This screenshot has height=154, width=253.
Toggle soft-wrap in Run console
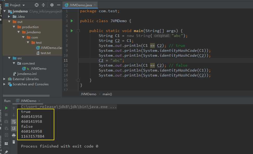(x=14, y=122)
